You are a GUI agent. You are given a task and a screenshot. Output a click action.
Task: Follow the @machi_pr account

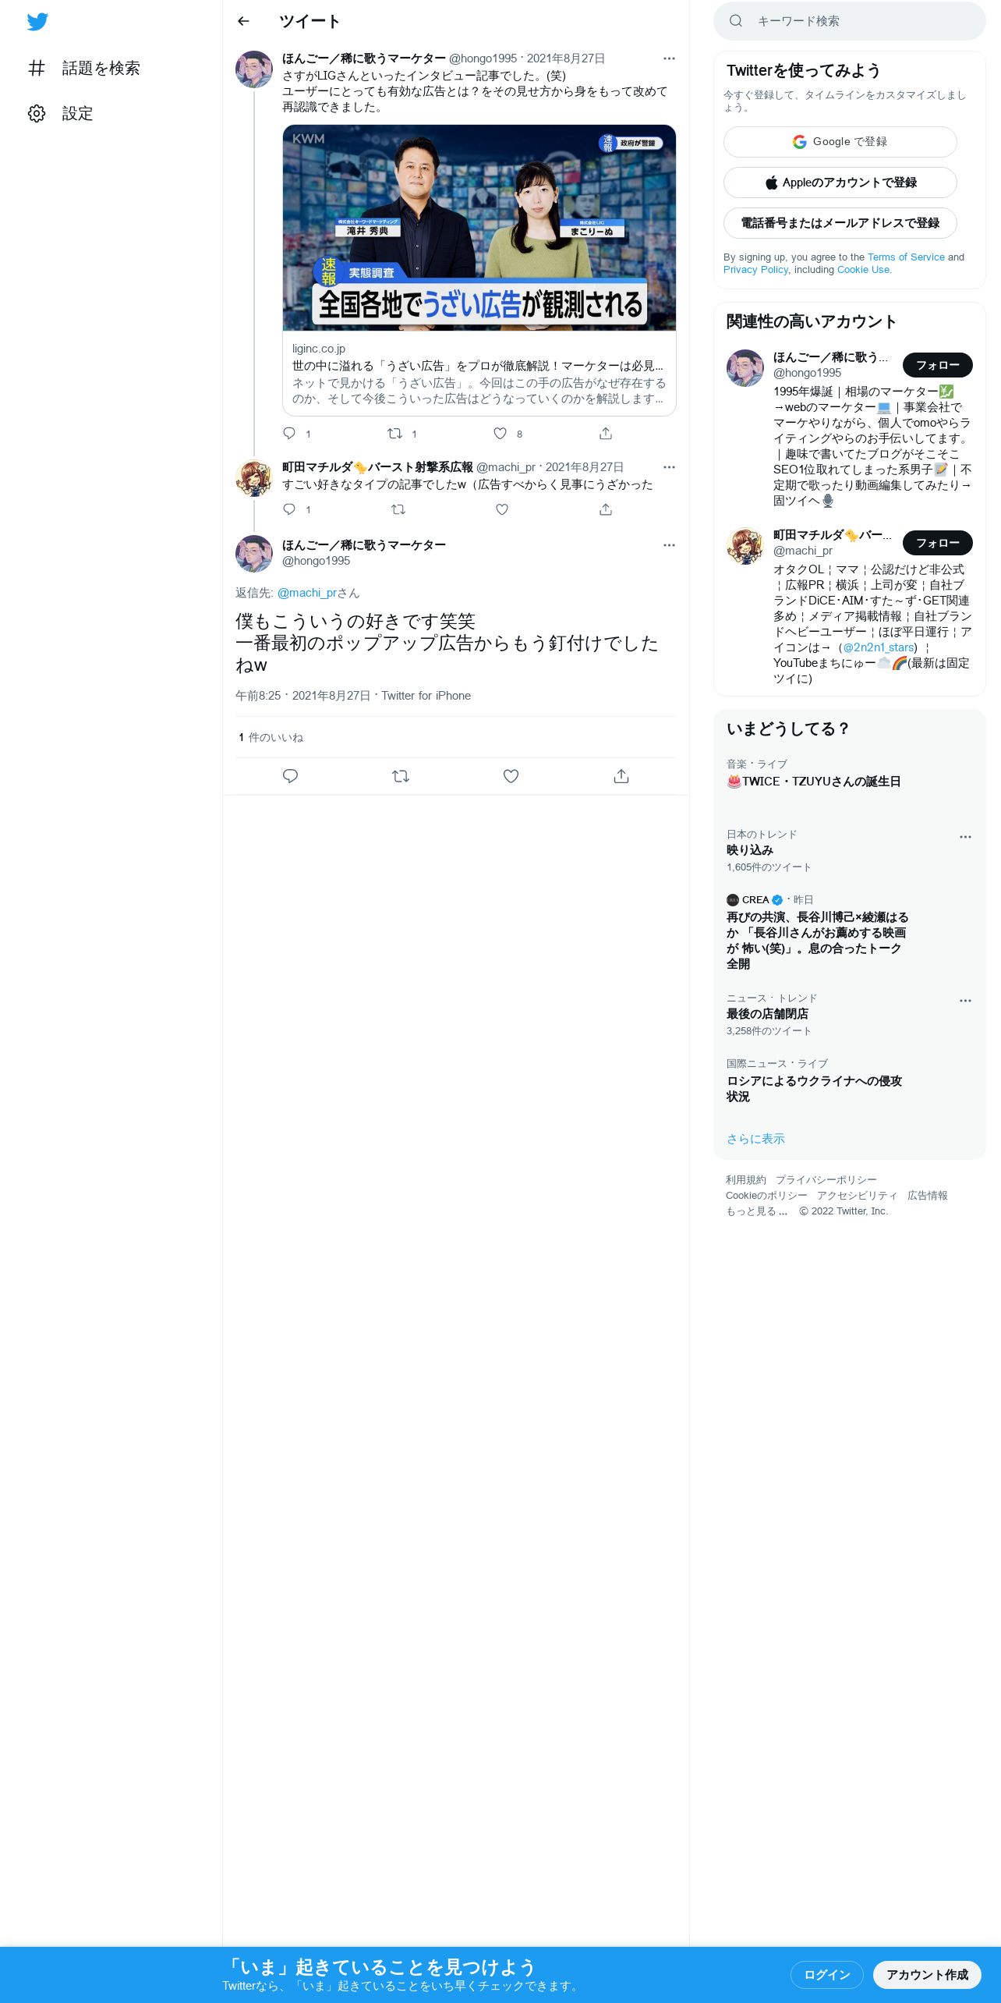click(938, 543)
